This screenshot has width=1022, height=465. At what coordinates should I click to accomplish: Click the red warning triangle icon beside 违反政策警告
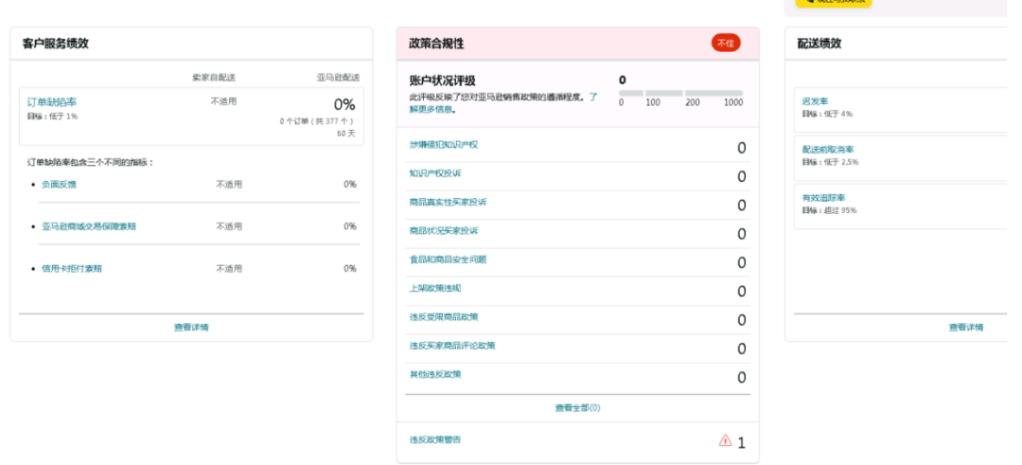click(725, 441)
